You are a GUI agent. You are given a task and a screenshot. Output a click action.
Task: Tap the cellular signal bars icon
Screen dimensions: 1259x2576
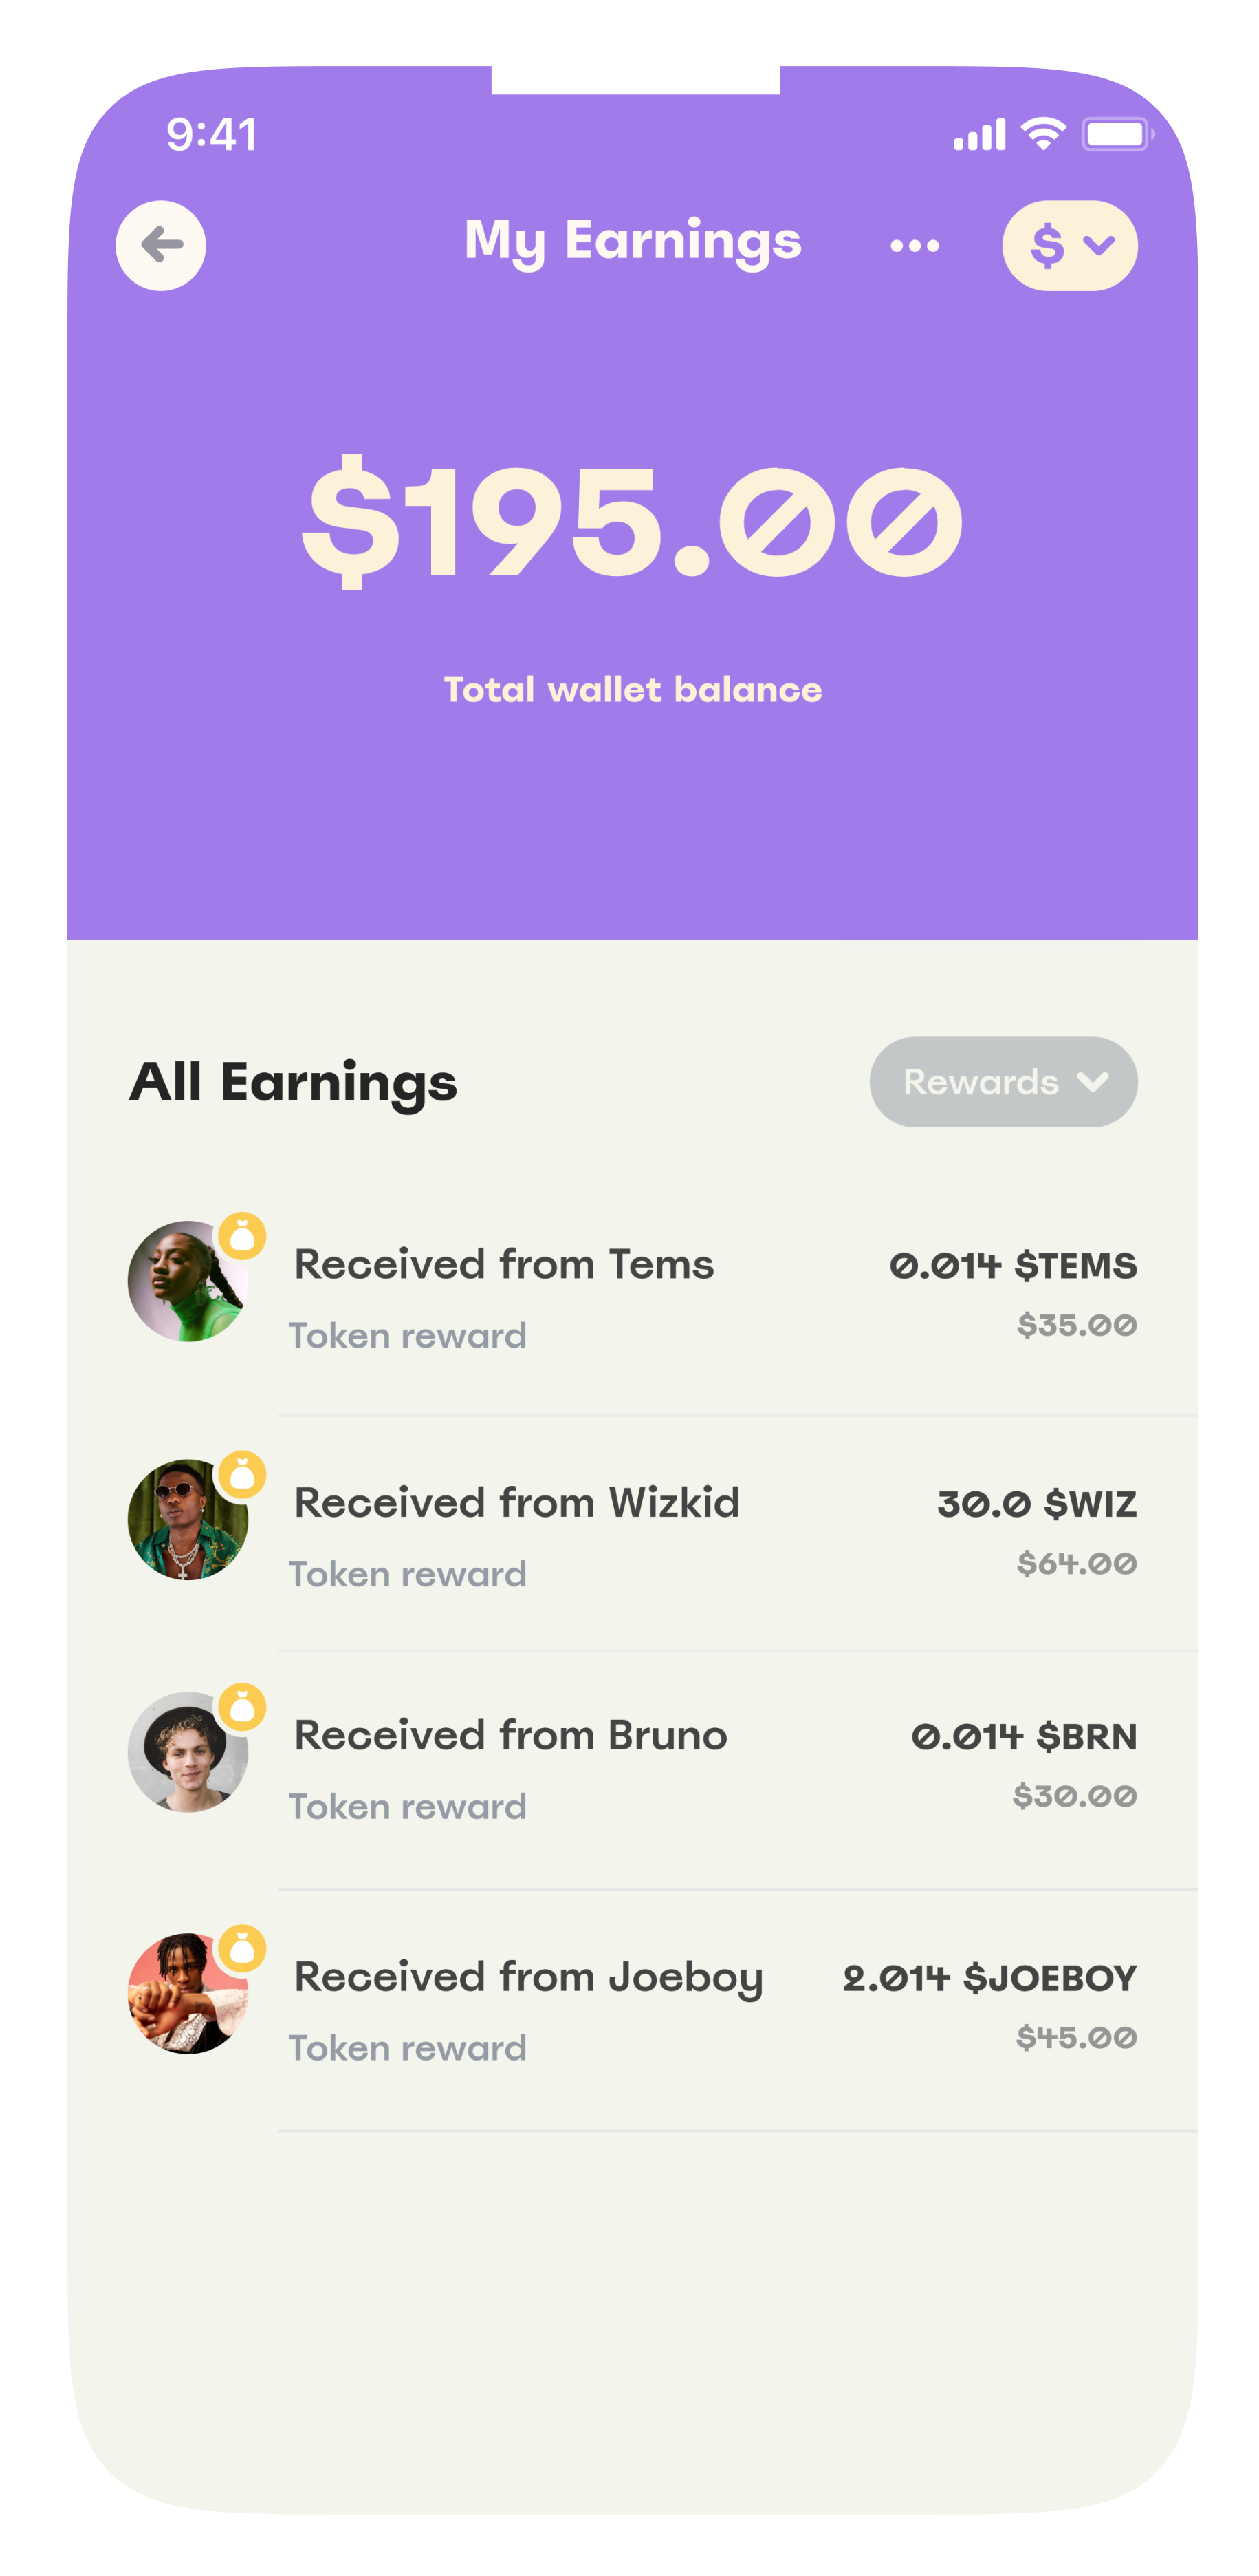[x=979, y=135]
